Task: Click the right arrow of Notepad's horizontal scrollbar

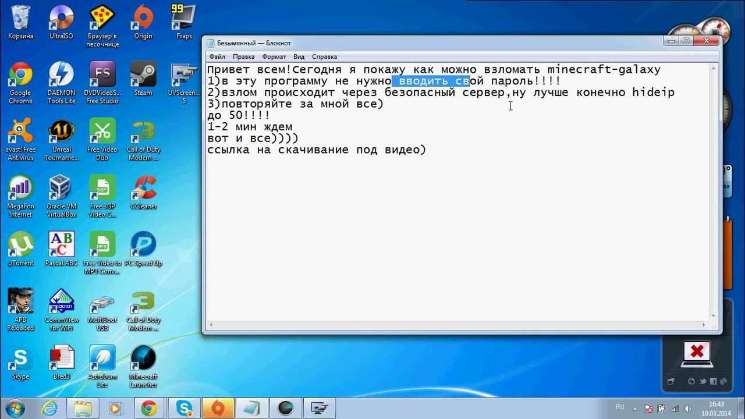Action: coord(704,325)
